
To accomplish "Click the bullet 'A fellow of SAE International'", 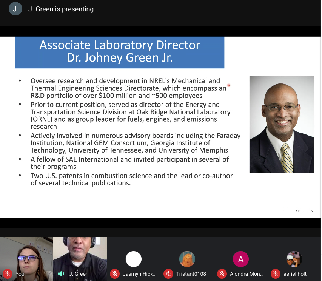I will pyautogui.click(x=129, y=163).
